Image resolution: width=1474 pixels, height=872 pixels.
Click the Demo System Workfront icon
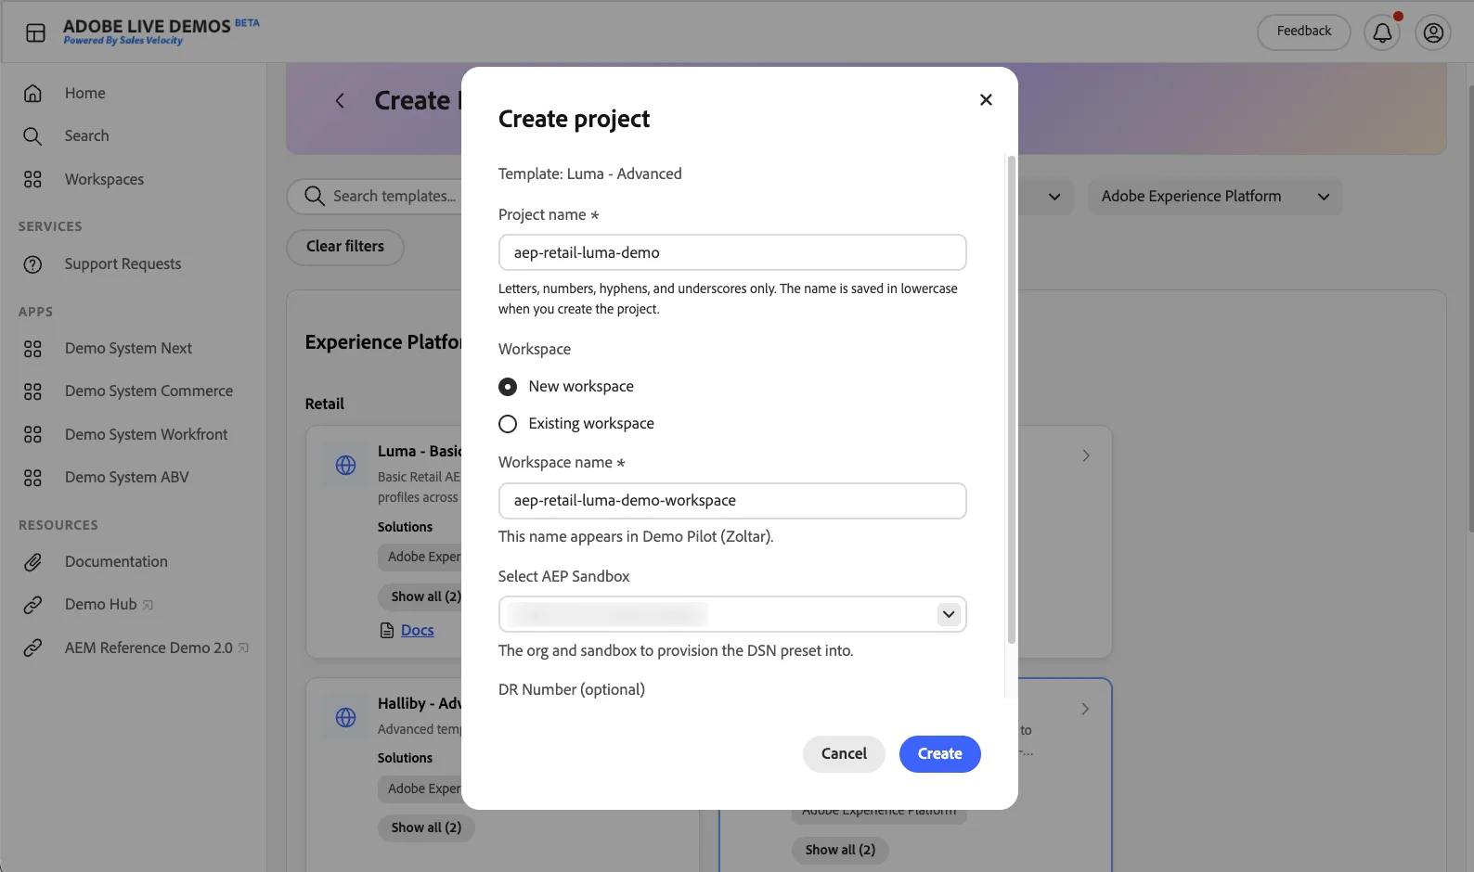pos(32,434)
